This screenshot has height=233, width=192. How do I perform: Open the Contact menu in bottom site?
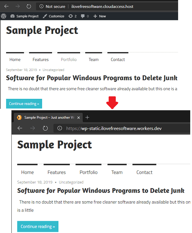pos(144,172)
